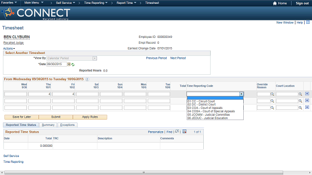The height and width of the screenshot is (175, 312).
Task: Click the horizontal scrollbar at page bottom
Action: pos(144,173)
